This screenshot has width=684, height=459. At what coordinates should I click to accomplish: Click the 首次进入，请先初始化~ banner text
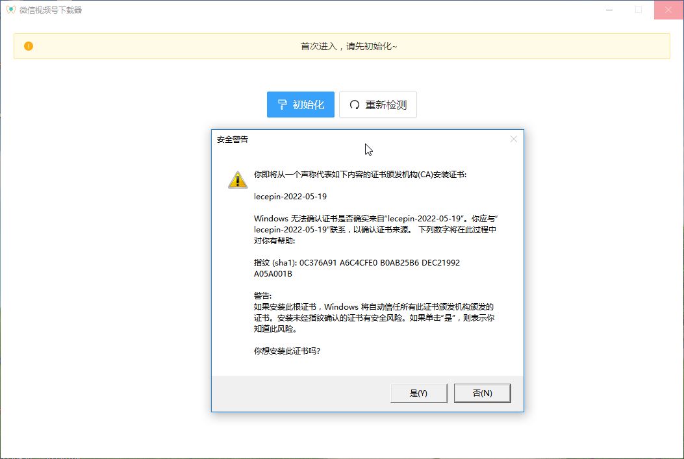[x=349, y=46]
